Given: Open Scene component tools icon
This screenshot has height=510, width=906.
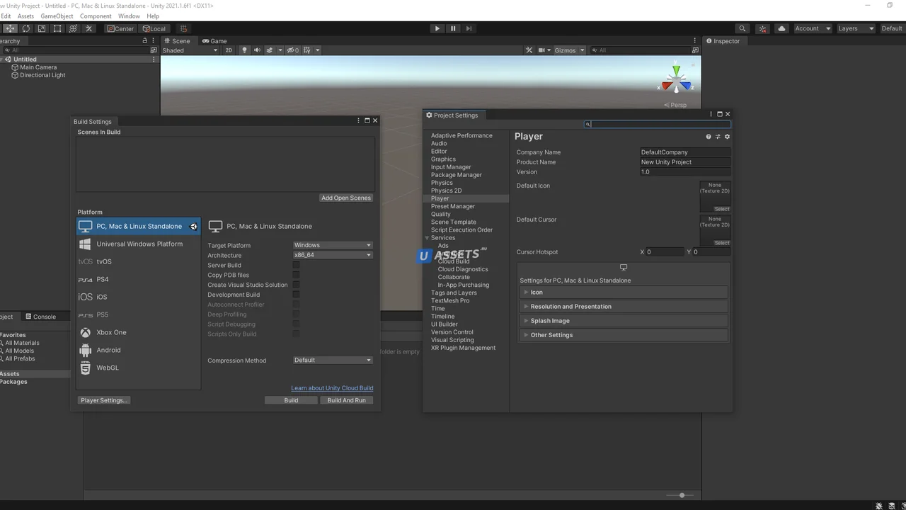Looking at the screenshot, I should coord(529,50).
